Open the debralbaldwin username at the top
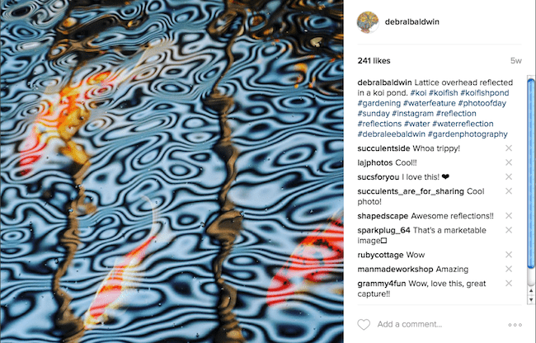 click(412, 22)
